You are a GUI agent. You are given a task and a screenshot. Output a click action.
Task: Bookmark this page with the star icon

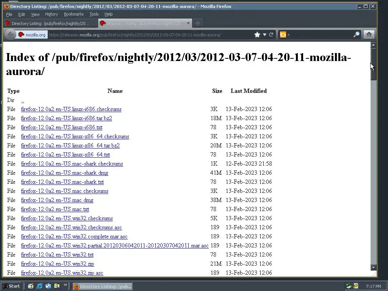(257, 34)
